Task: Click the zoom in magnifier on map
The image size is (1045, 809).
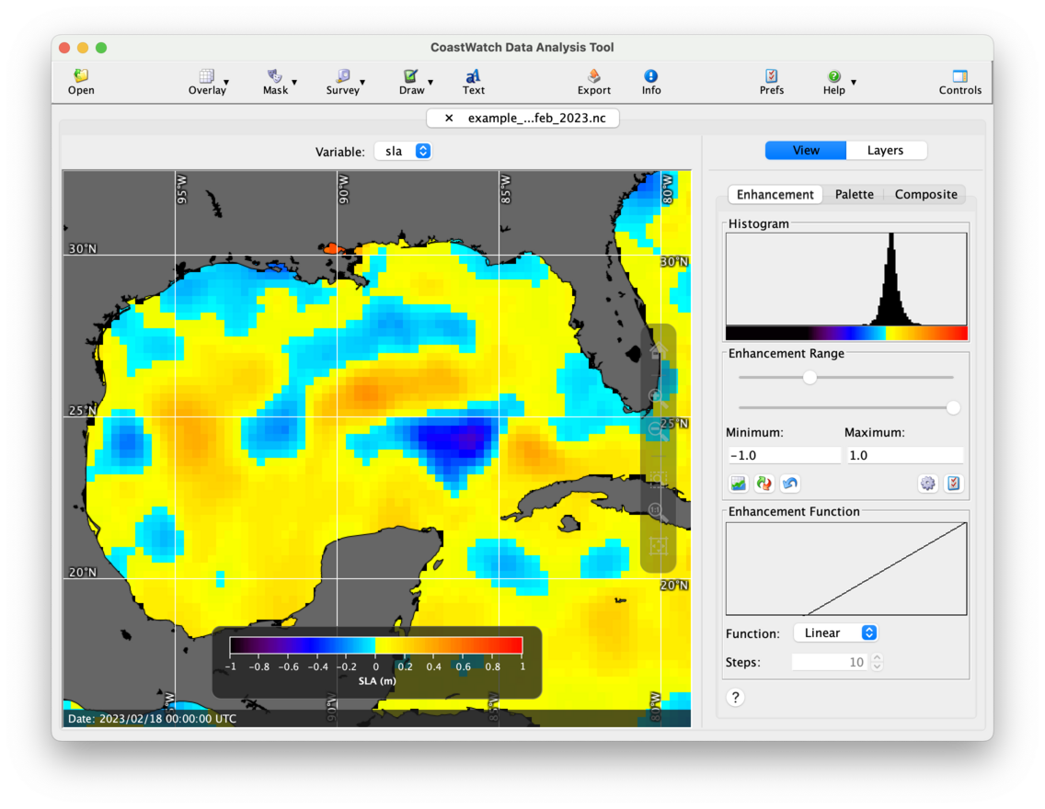Action: click(x=658, y=397)
